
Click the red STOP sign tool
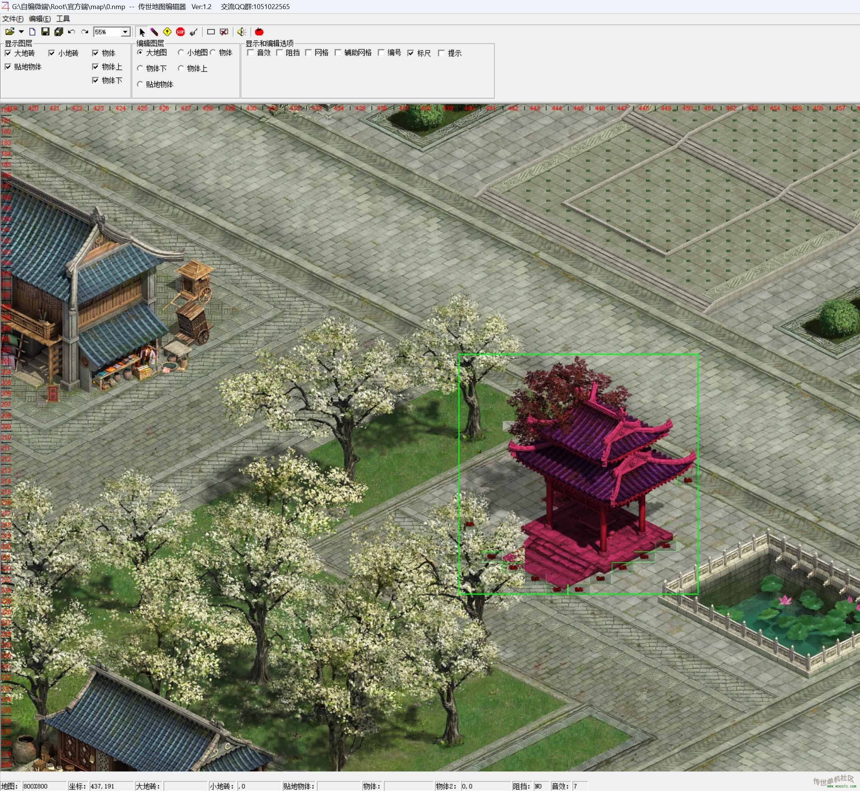180,32
